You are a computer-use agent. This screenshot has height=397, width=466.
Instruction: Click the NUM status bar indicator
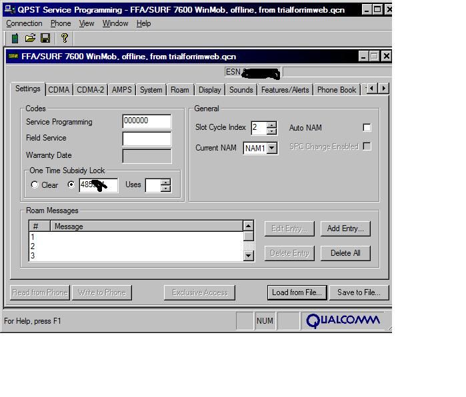coord(265,320)
